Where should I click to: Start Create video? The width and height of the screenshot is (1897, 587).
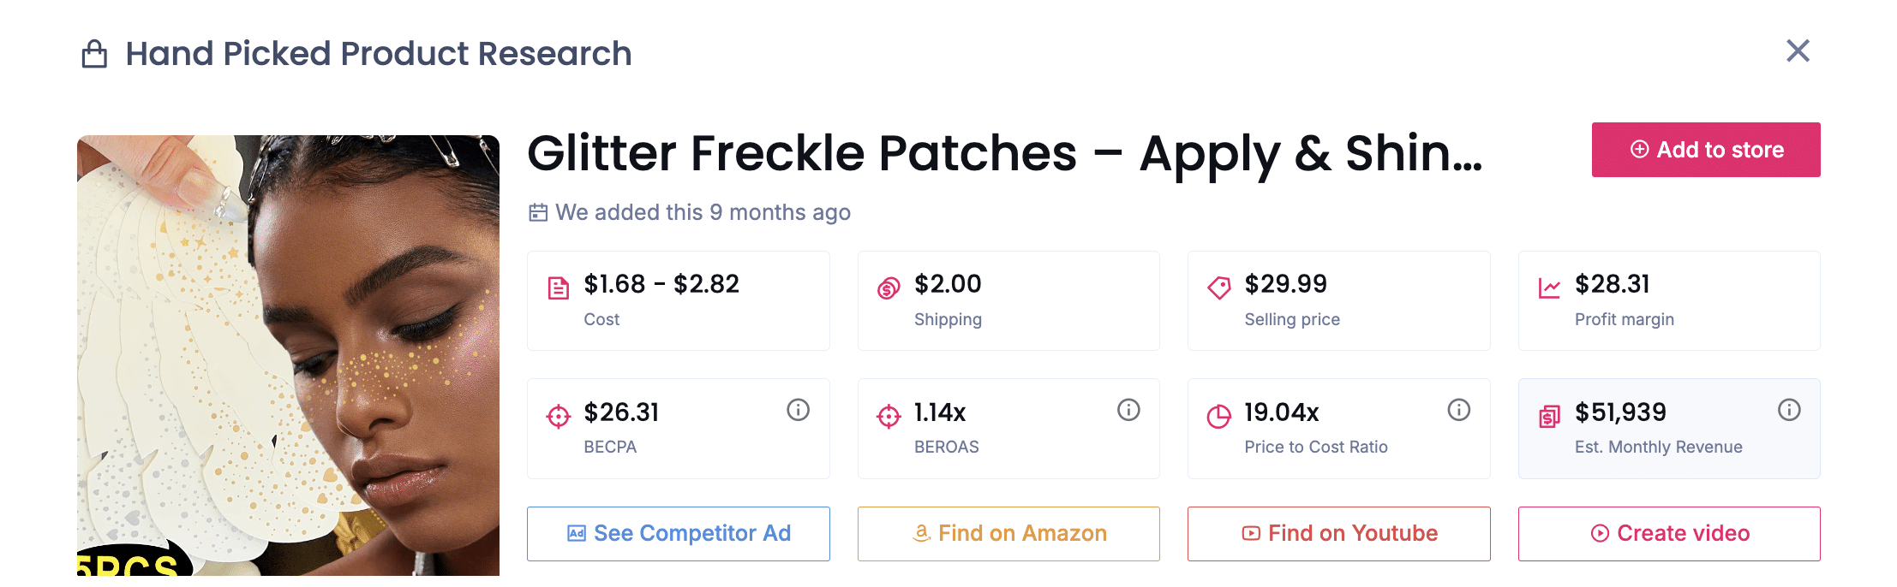1668,533
